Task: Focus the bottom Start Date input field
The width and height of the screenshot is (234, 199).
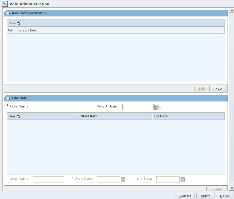Action: 108,179
